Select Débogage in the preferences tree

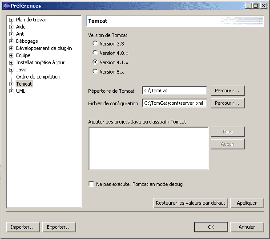point(27,41)
